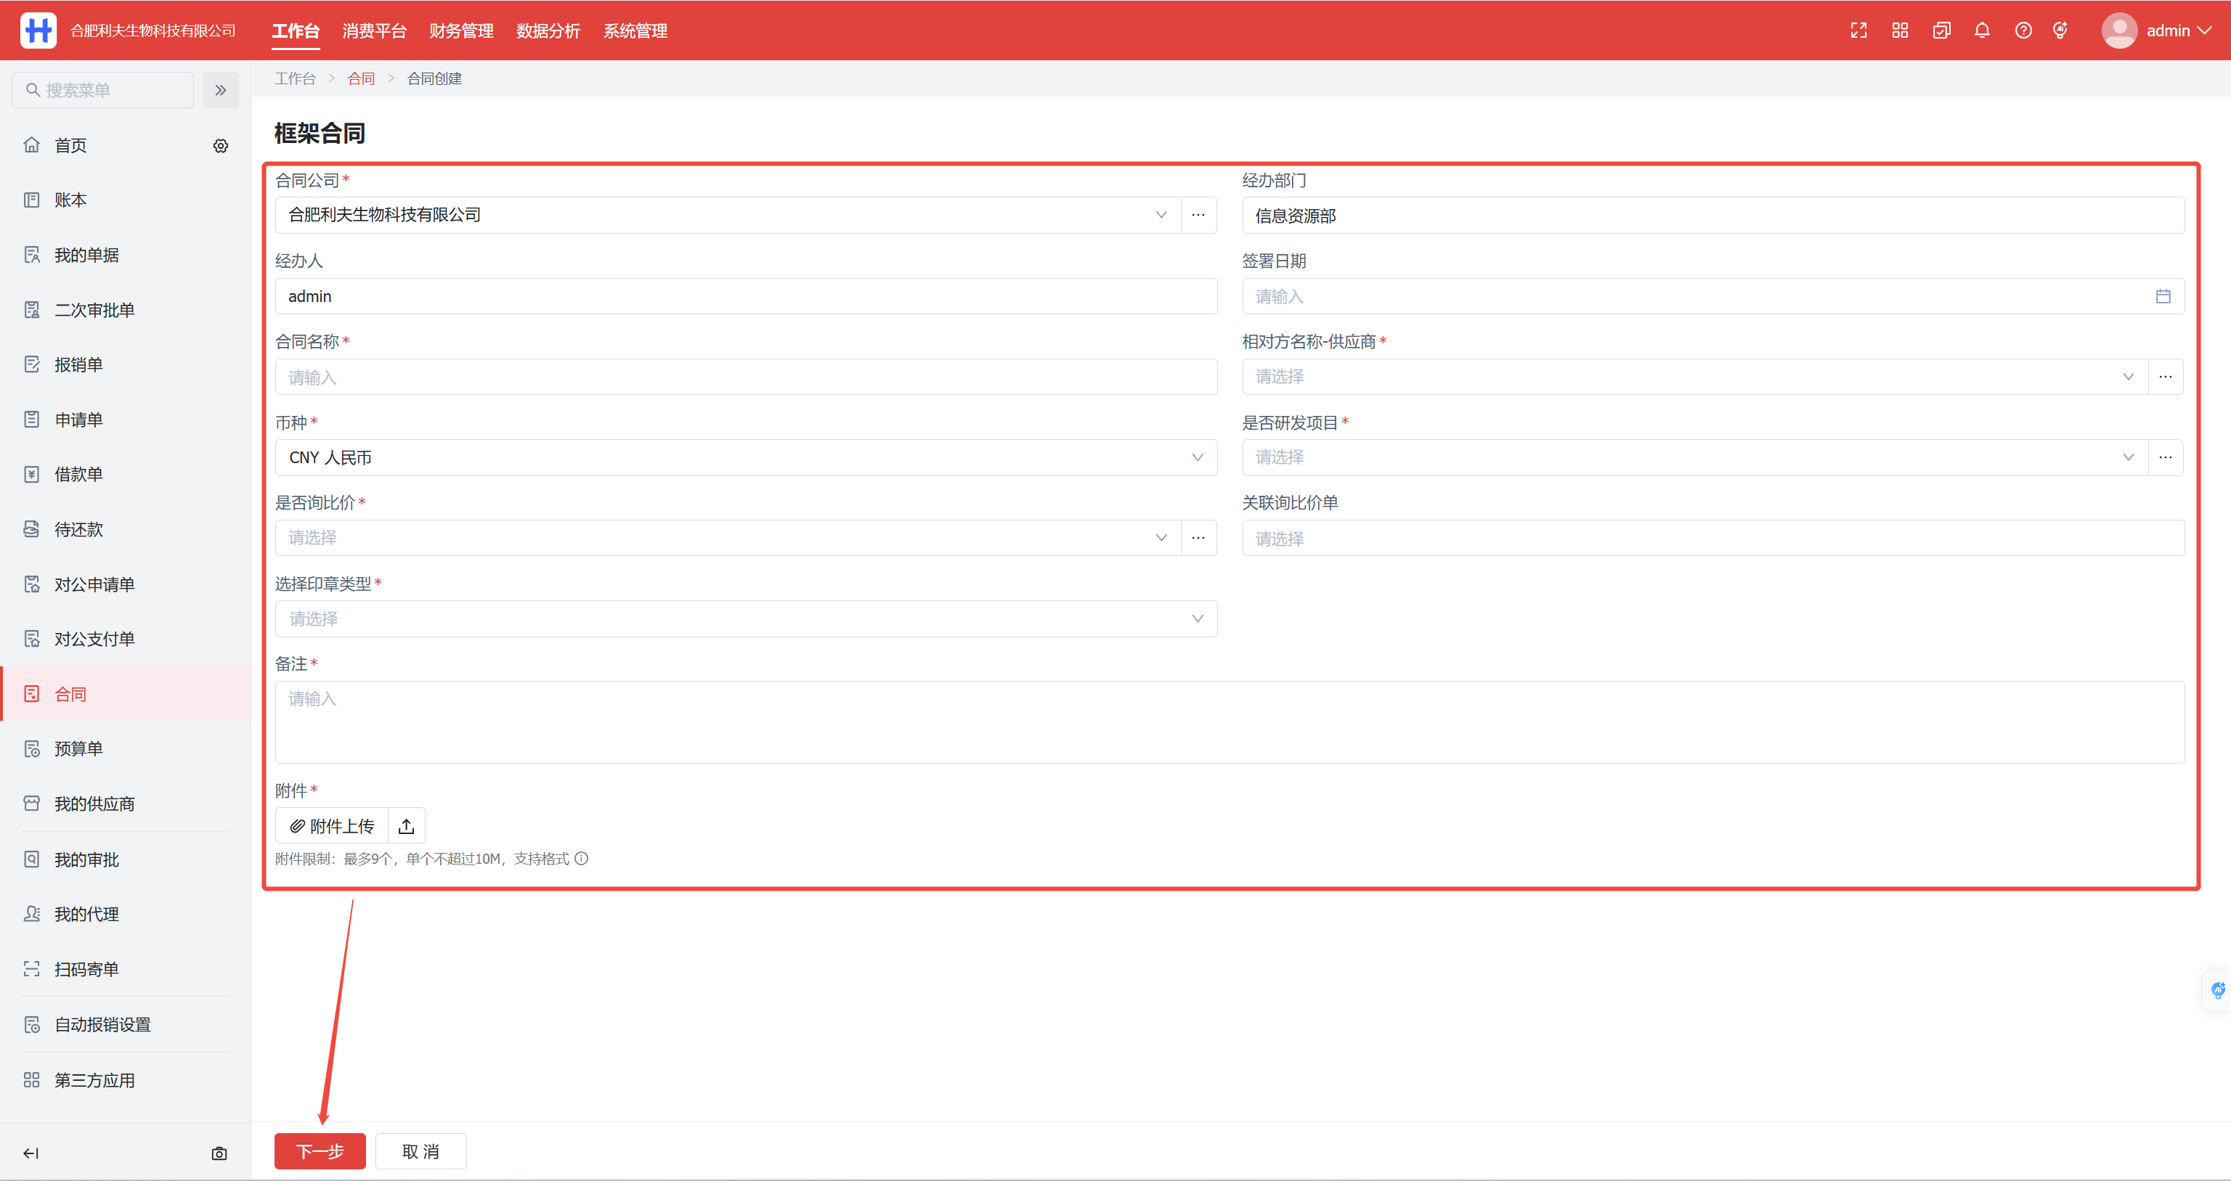Collapse the sidebar menu with double-chevron
The image size is (2231, 1181).
[221, 90]
